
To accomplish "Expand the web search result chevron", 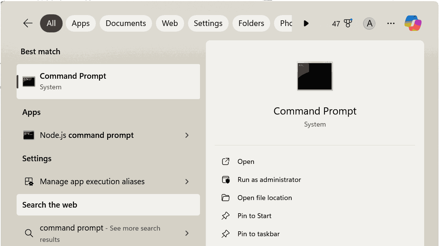I will click(x=187, y=233).
